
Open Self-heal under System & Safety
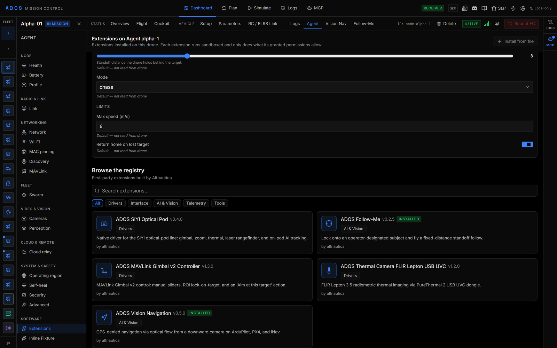pos(51,285)
